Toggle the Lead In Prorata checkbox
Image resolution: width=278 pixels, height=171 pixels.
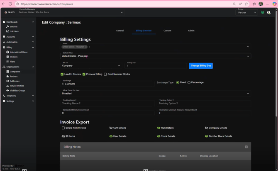click(62, 74)
